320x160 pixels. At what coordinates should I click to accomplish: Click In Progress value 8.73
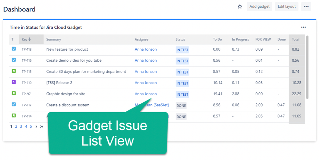point(235,49)
